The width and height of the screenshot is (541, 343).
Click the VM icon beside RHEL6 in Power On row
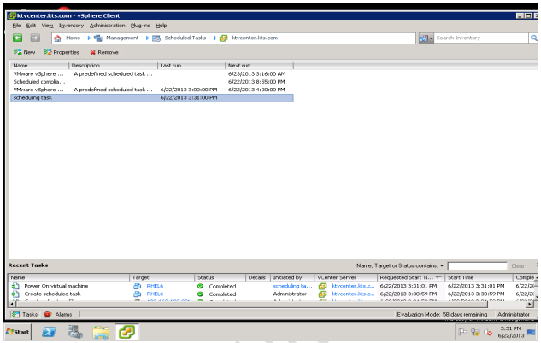point(138,286)
